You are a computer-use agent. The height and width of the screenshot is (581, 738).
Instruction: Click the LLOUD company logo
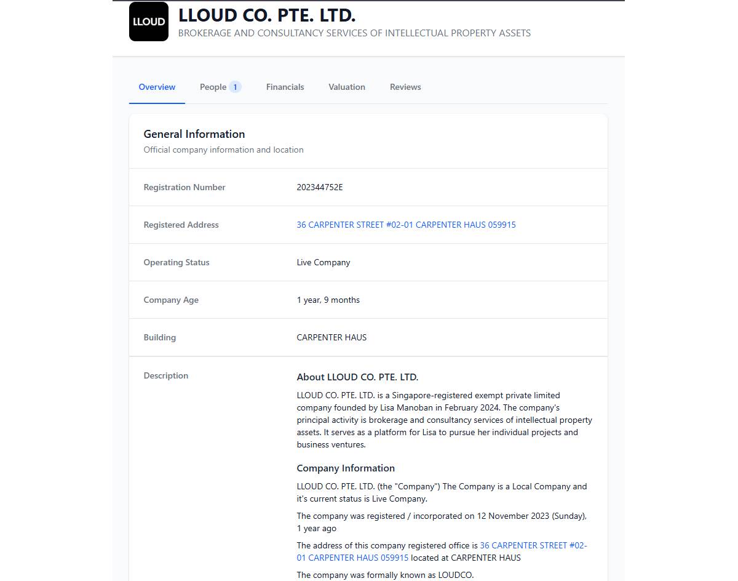tap(148, 22)
